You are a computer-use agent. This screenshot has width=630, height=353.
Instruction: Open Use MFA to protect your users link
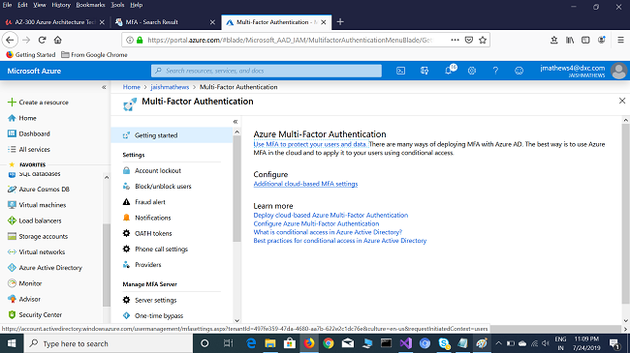point(310,144)
